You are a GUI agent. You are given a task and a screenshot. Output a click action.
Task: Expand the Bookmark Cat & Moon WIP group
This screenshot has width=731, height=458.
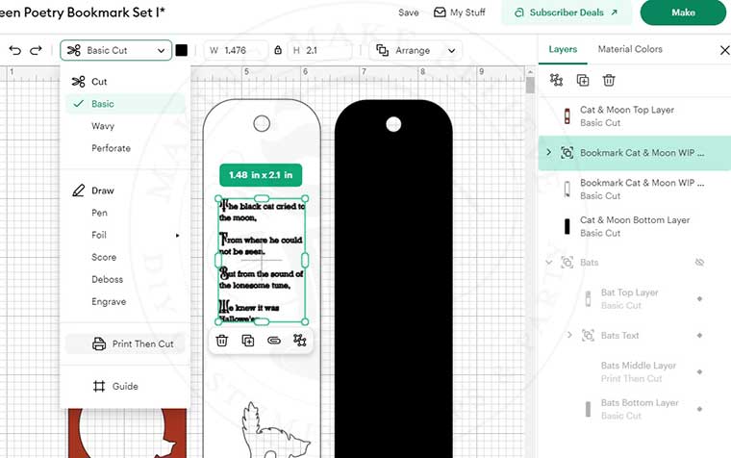point(548,153)
